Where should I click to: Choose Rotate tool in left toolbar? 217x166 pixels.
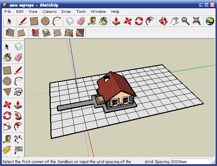pos(7,116)
